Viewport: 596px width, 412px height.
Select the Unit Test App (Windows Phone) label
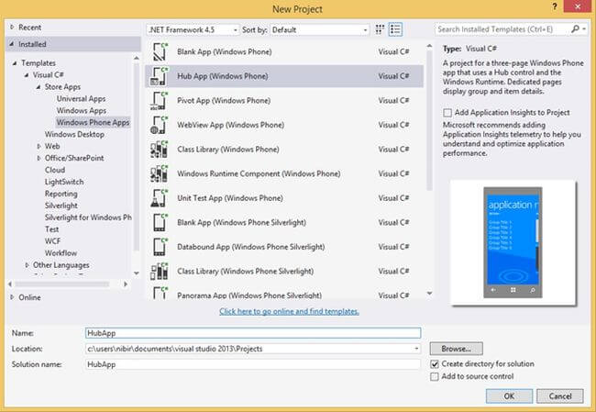[x=230, y=198]
